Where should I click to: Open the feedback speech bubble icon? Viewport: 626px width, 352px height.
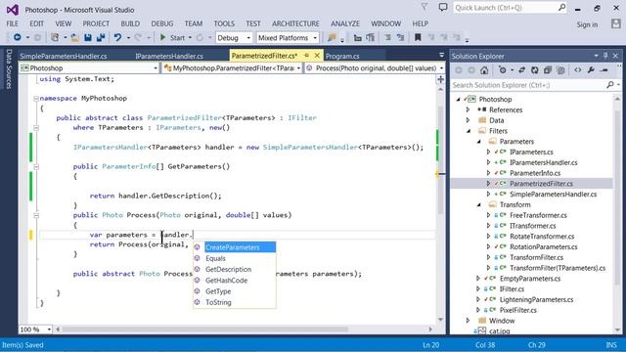(x=443, y=7)
